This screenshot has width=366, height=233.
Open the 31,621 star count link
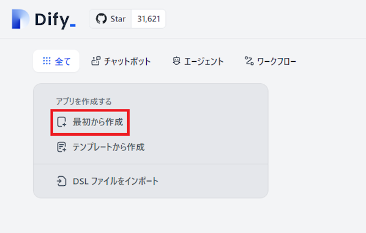149,19
